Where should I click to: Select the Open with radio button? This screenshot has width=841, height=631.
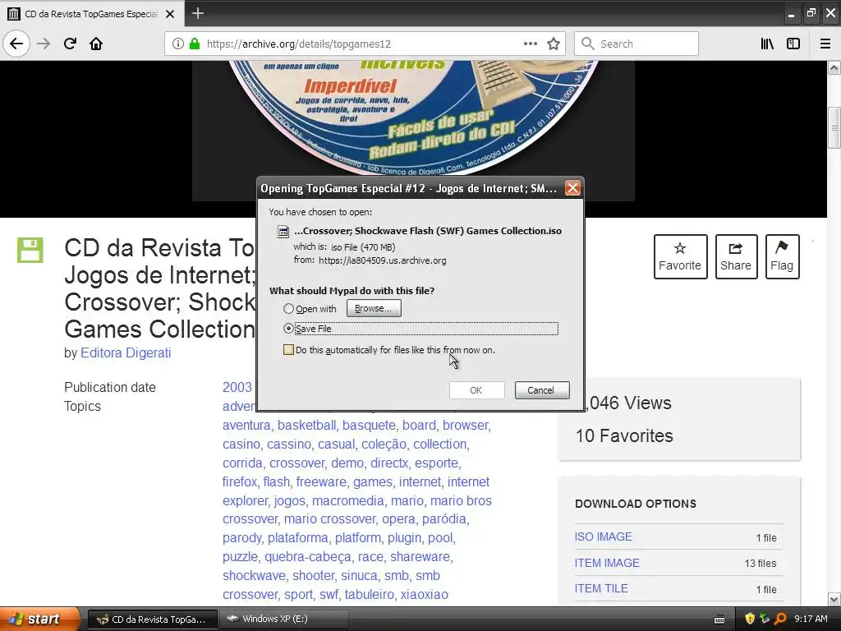288,309
